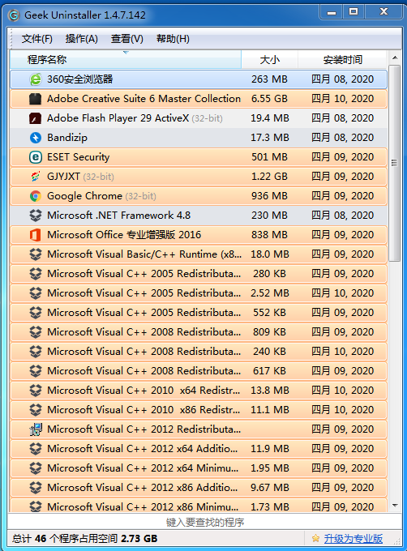The width and height of the screenshot is (407, 551).
Task: Click the ESET Security icon
Action: [36, 157]
